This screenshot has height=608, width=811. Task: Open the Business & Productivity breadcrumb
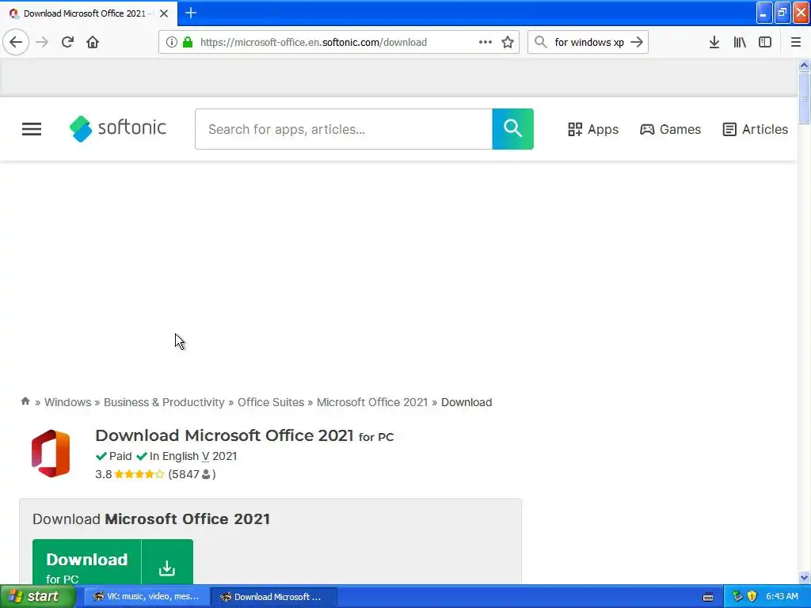coord(164,402)
